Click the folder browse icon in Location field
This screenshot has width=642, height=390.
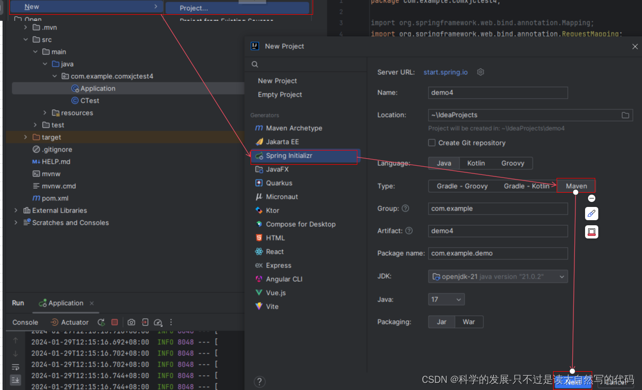pos(625,115)
